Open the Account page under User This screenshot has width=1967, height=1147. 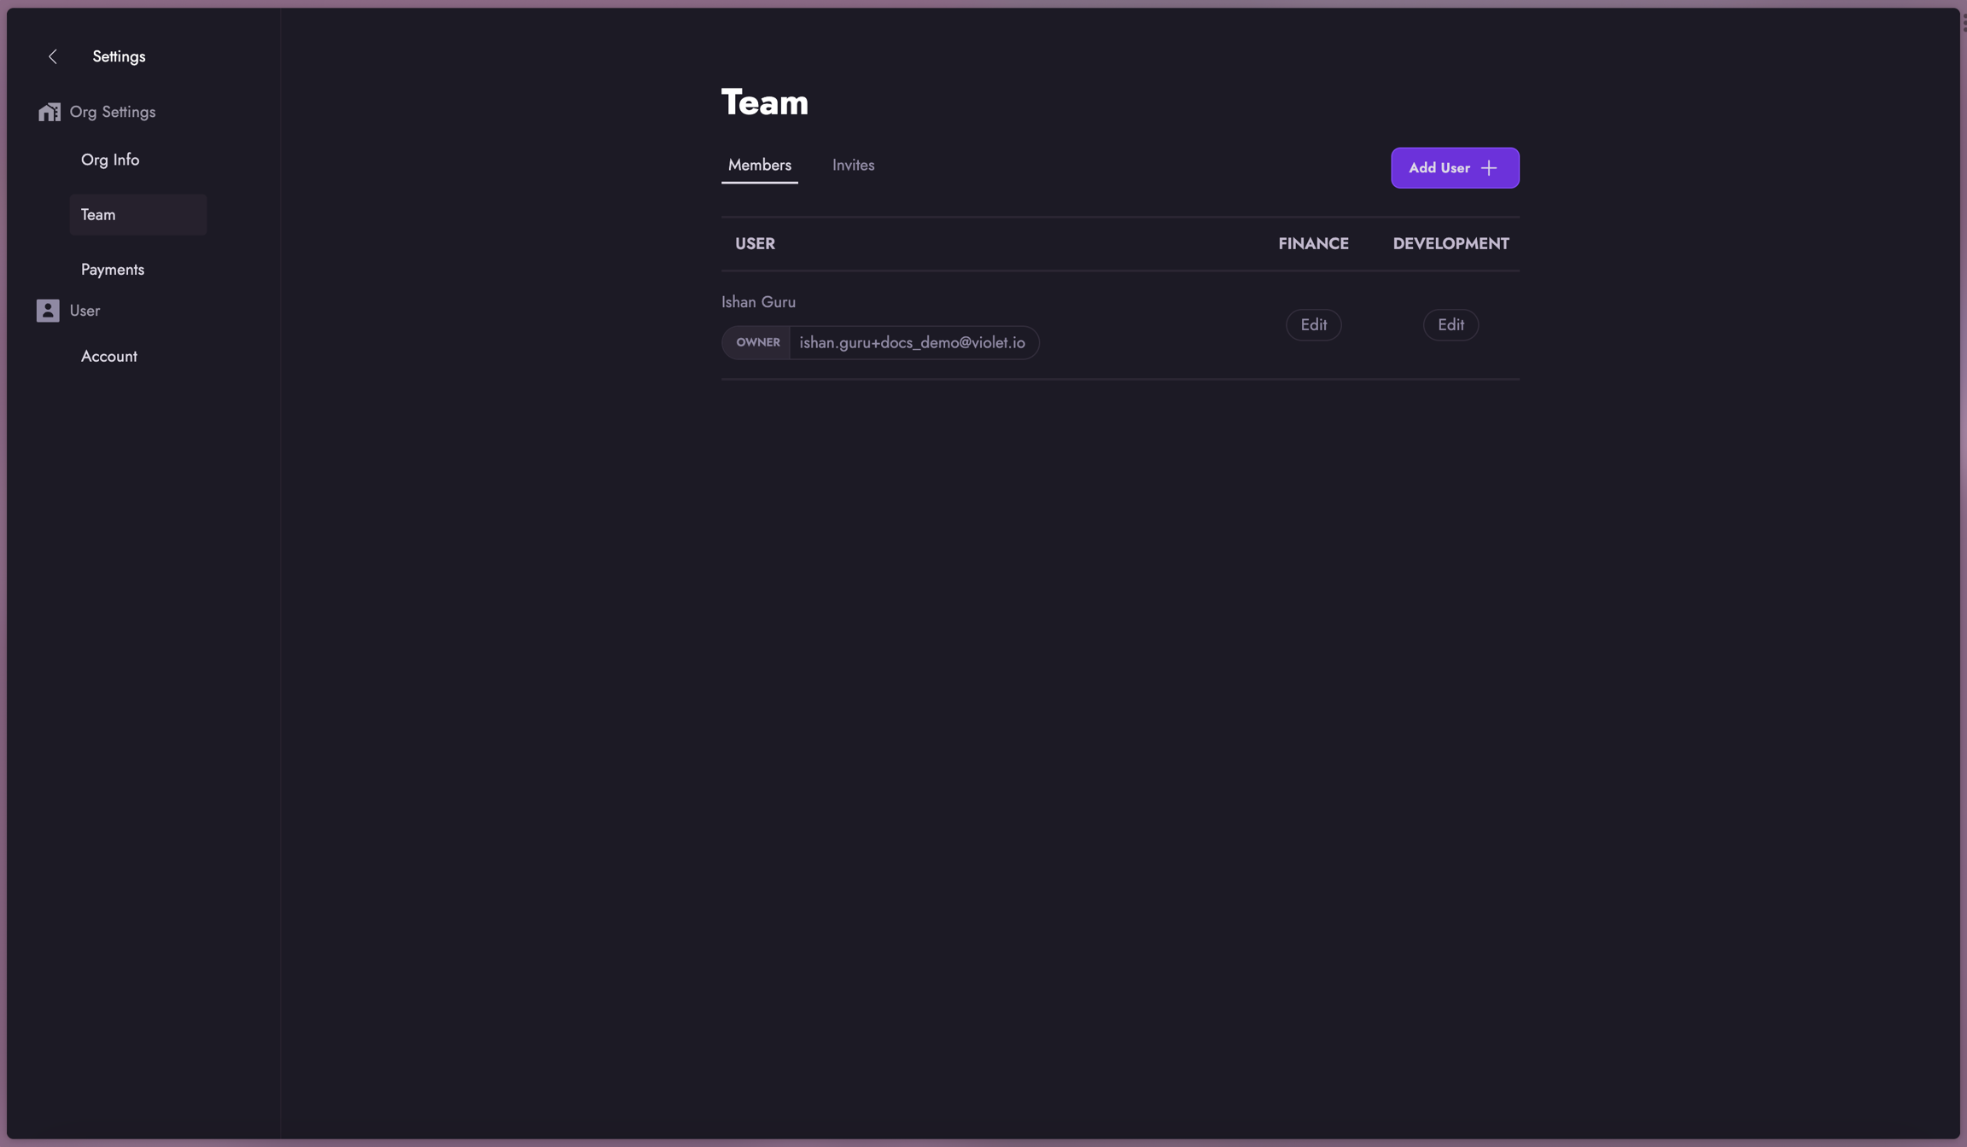pyautogui.click(x=109, y=357)
